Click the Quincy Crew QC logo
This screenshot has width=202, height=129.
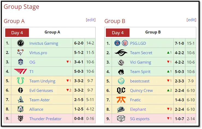[121, 90]
